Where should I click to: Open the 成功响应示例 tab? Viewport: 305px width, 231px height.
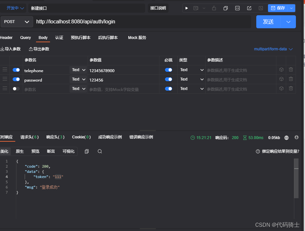click(110, 137)
